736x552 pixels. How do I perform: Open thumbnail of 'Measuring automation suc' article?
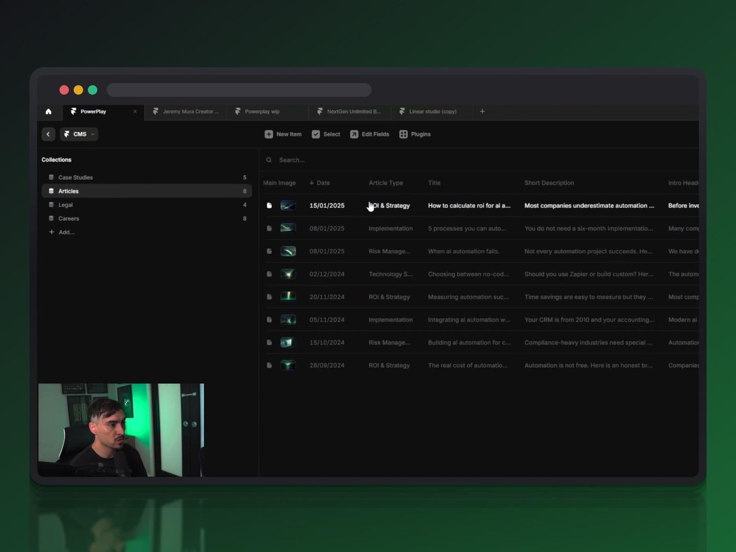(288, 297)
